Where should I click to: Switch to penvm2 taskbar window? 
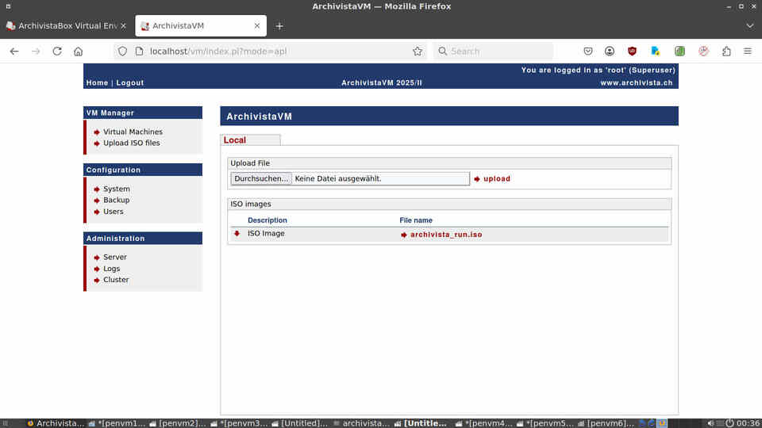pos(177,423)
